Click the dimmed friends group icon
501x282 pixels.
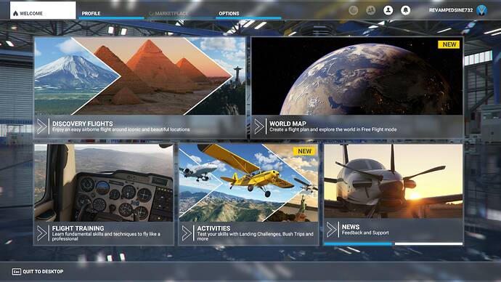point(370,10)
